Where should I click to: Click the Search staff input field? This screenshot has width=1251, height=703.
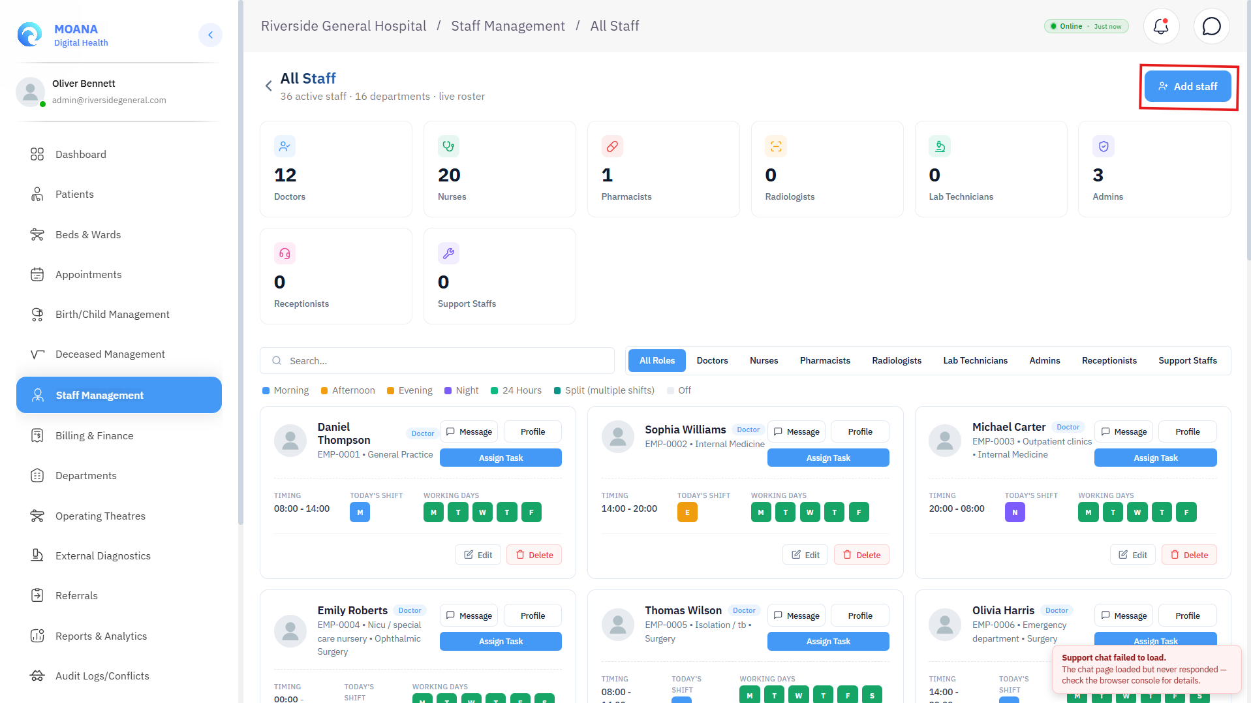coord(437,360)
